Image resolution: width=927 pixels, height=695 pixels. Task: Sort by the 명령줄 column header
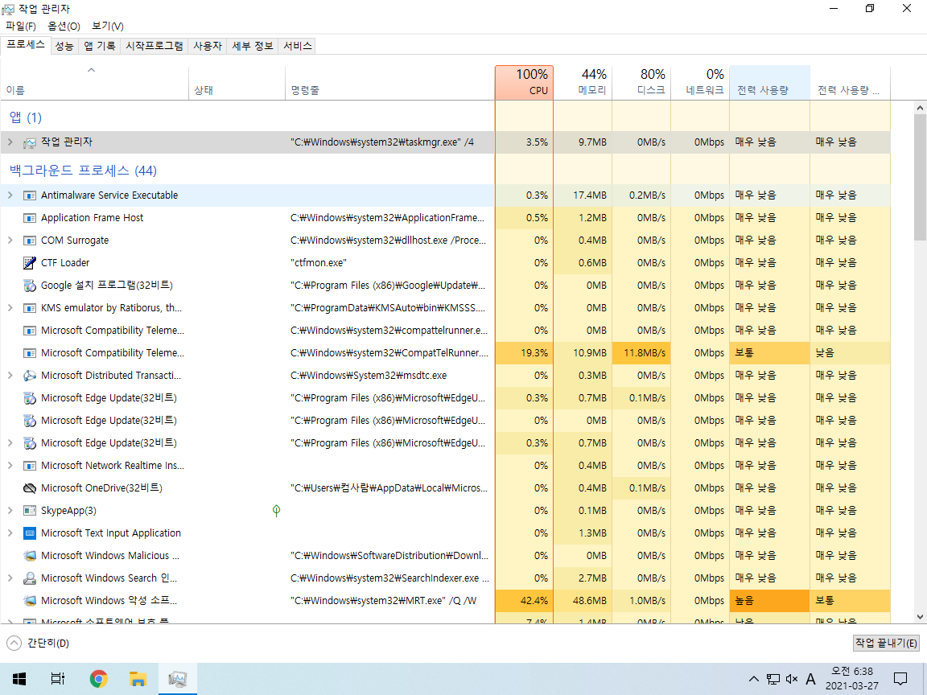pyautogui.click(x=390, y=83)
